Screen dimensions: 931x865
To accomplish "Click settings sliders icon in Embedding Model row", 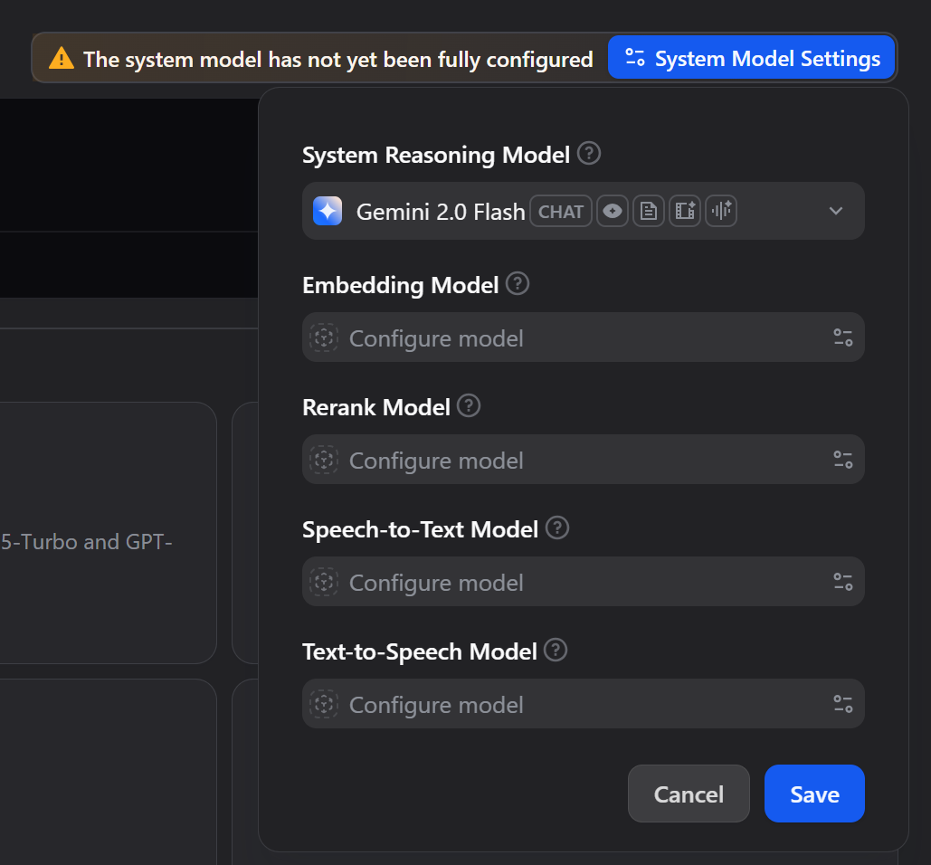I will [842, 337].
